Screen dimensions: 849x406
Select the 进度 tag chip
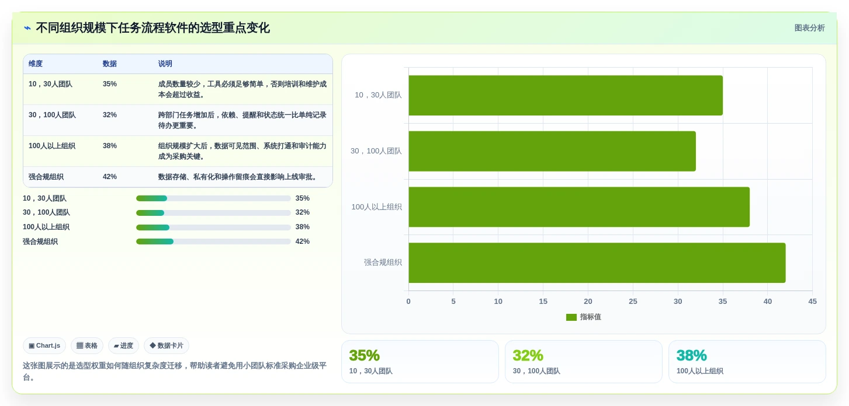click(123, 345)
